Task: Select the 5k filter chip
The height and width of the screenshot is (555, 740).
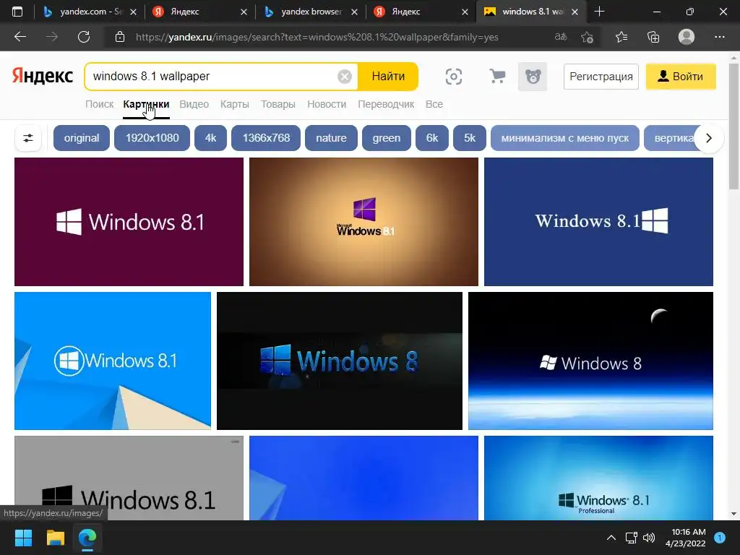Action: click(x=470, y=138)
